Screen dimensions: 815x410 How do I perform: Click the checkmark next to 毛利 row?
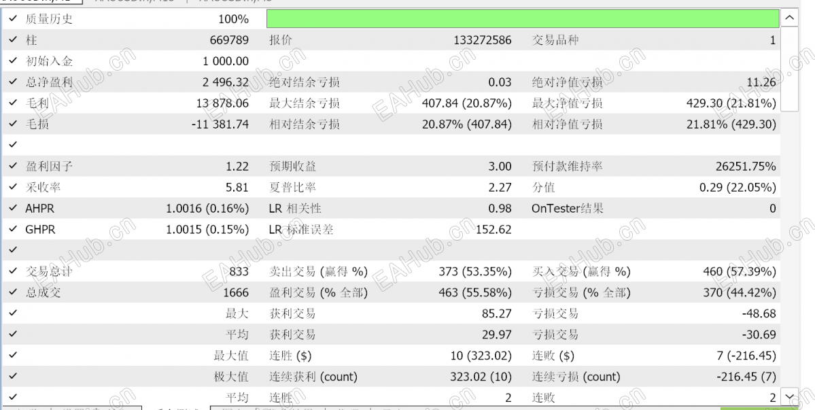13,103
